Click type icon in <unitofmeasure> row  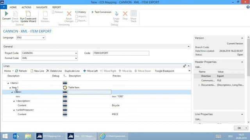(x=65, y=110)
